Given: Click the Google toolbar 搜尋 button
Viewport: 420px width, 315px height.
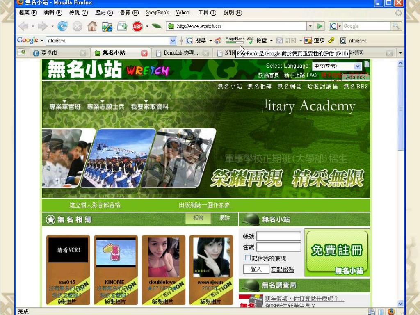Looking at the screenshot, I should (196, 41).
